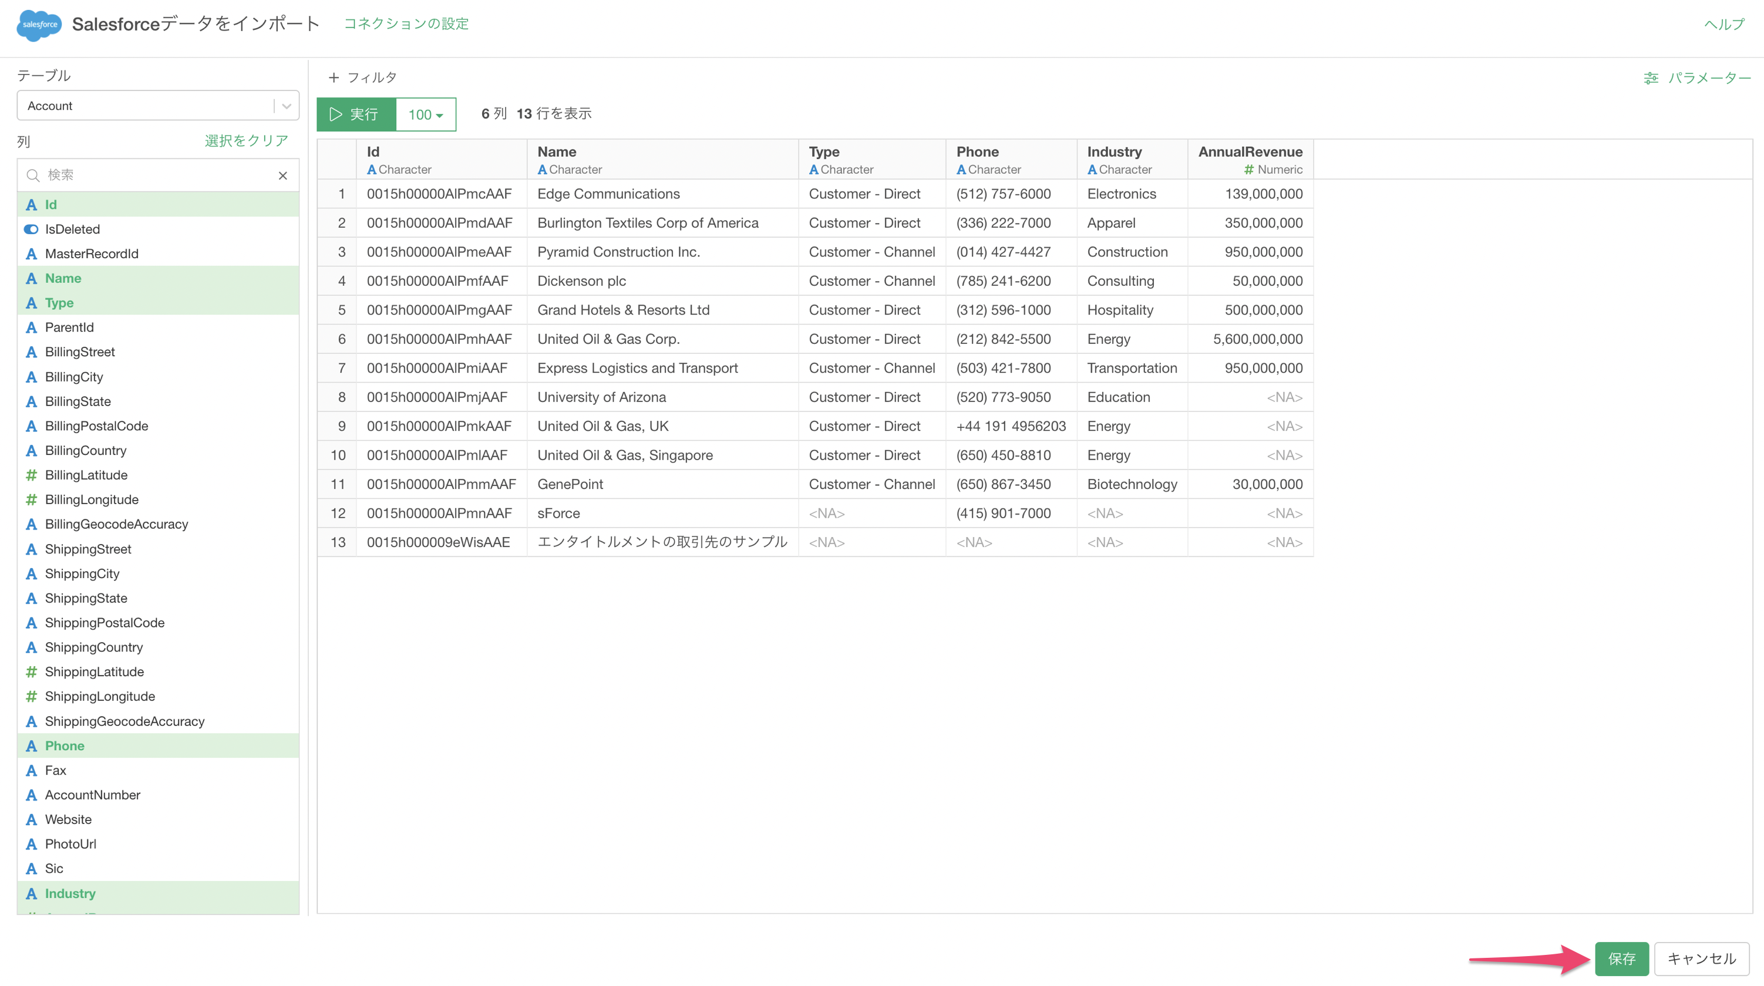Select the BillingCity column

(158, 377)
